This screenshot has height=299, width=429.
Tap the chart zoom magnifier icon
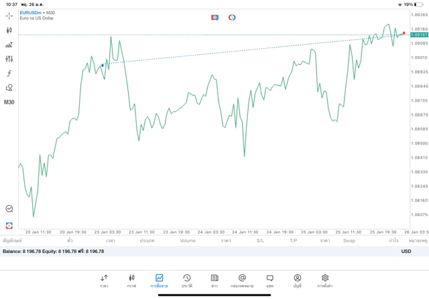(9, 209)
